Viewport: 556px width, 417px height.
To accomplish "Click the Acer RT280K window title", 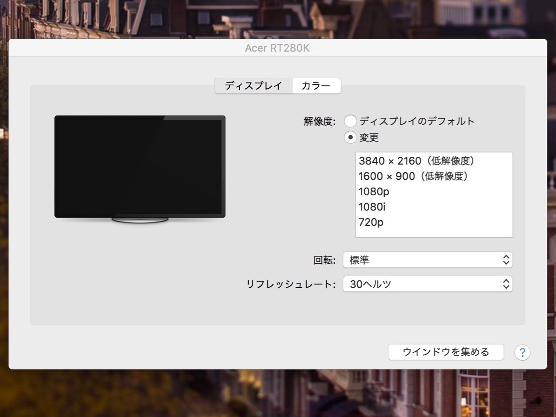I will (x=277, y=48).
